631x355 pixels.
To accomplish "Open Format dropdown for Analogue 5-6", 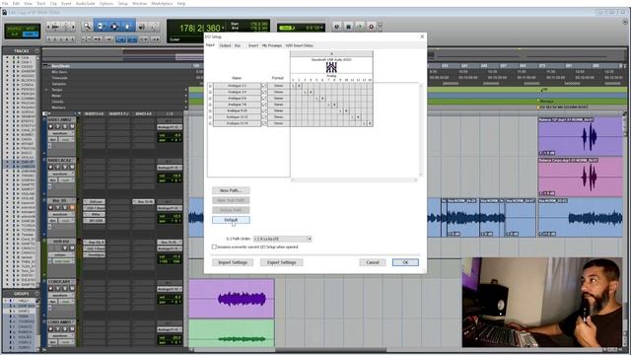I will pos(278,99).
